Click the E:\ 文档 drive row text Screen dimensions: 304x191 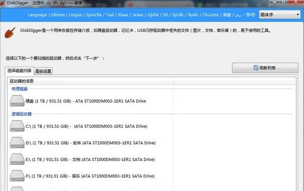point(91,160)
